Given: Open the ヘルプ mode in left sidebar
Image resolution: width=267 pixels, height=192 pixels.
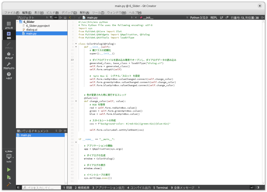Looking at the screenshot, I should coord(9,76).
